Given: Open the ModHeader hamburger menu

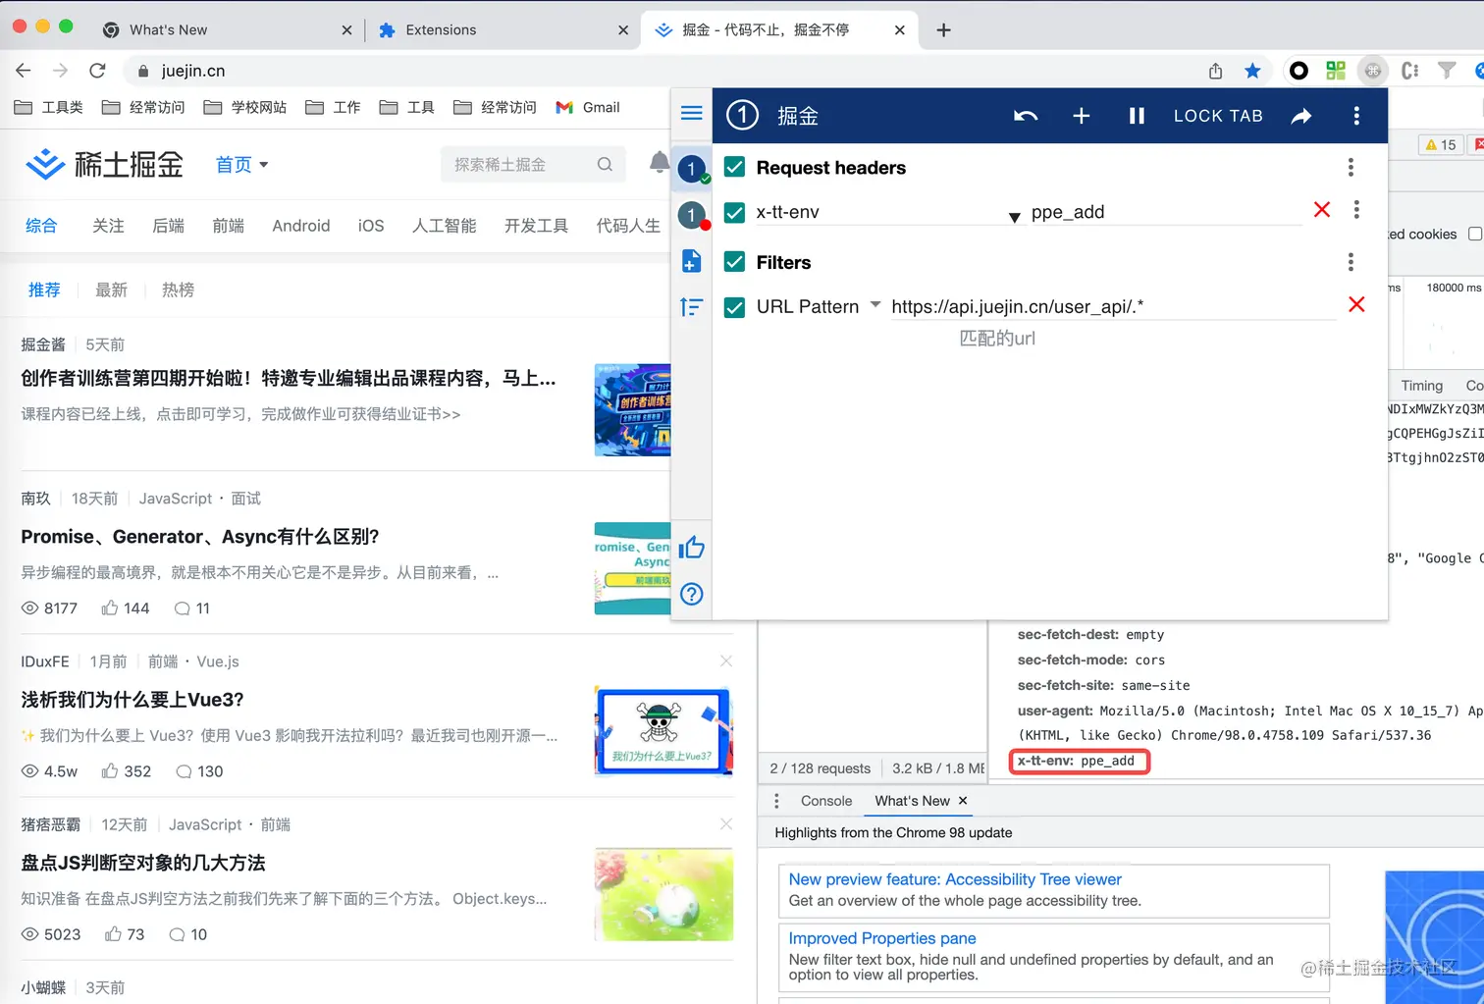Looking at the screenshot, I should [x=691, y=113].
